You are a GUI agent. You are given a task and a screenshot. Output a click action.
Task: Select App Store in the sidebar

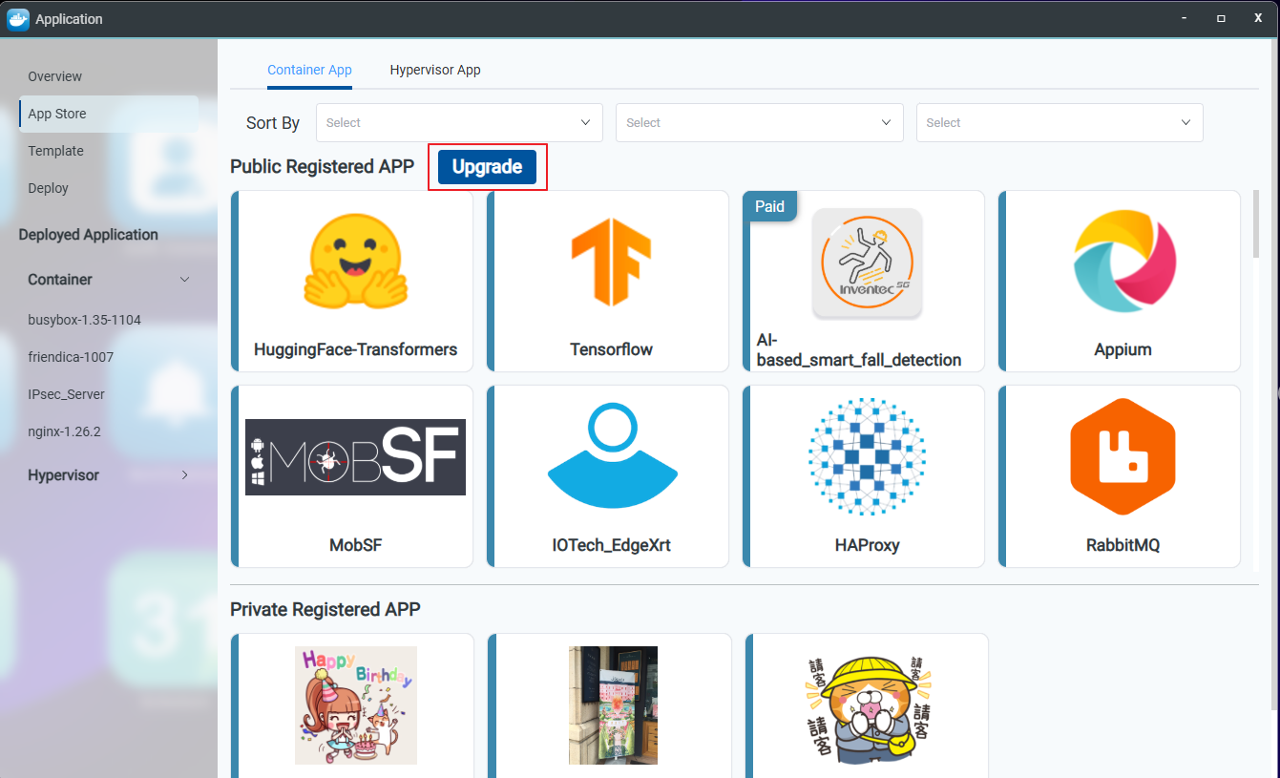tap(109, 114)
